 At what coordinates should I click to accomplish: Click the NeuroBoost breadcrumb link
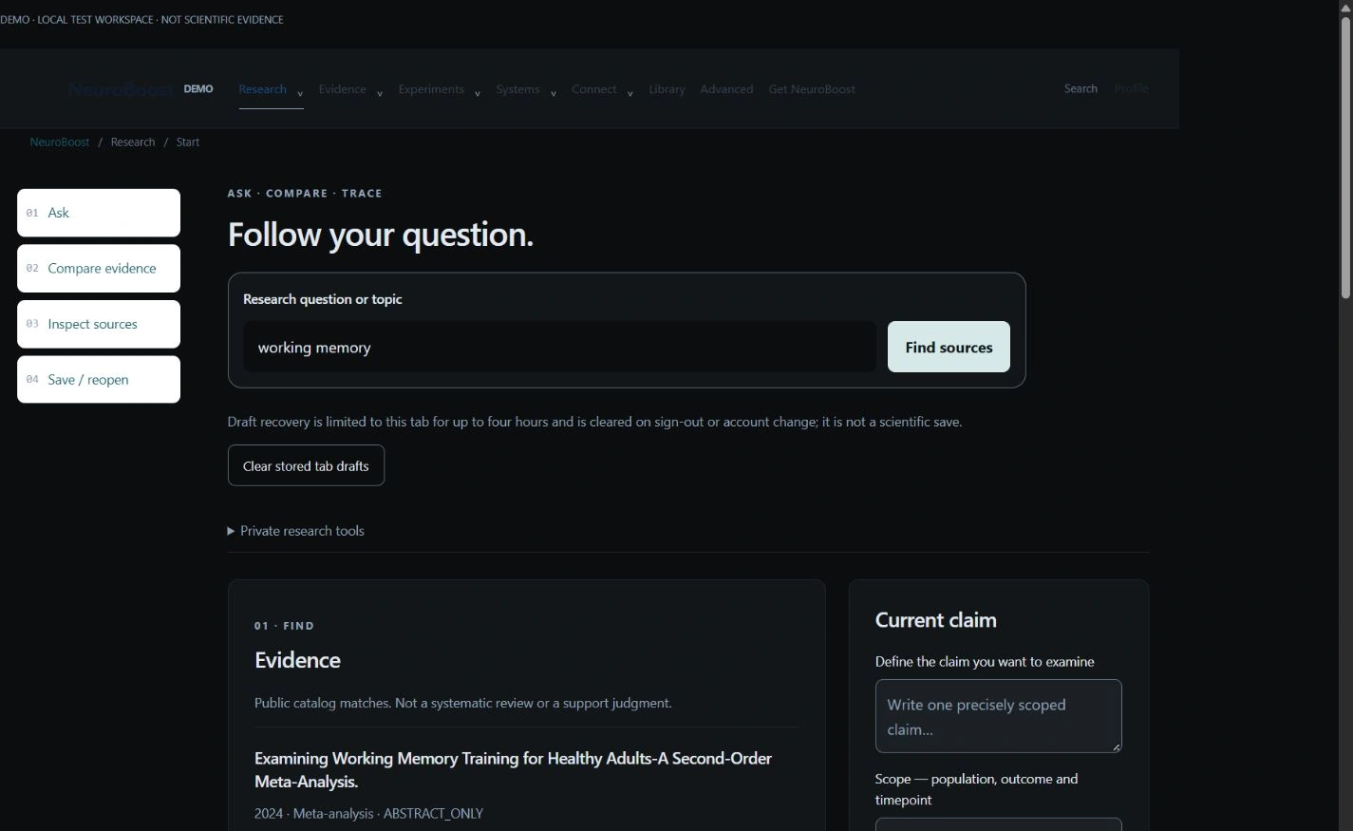[x=60, y=142]
